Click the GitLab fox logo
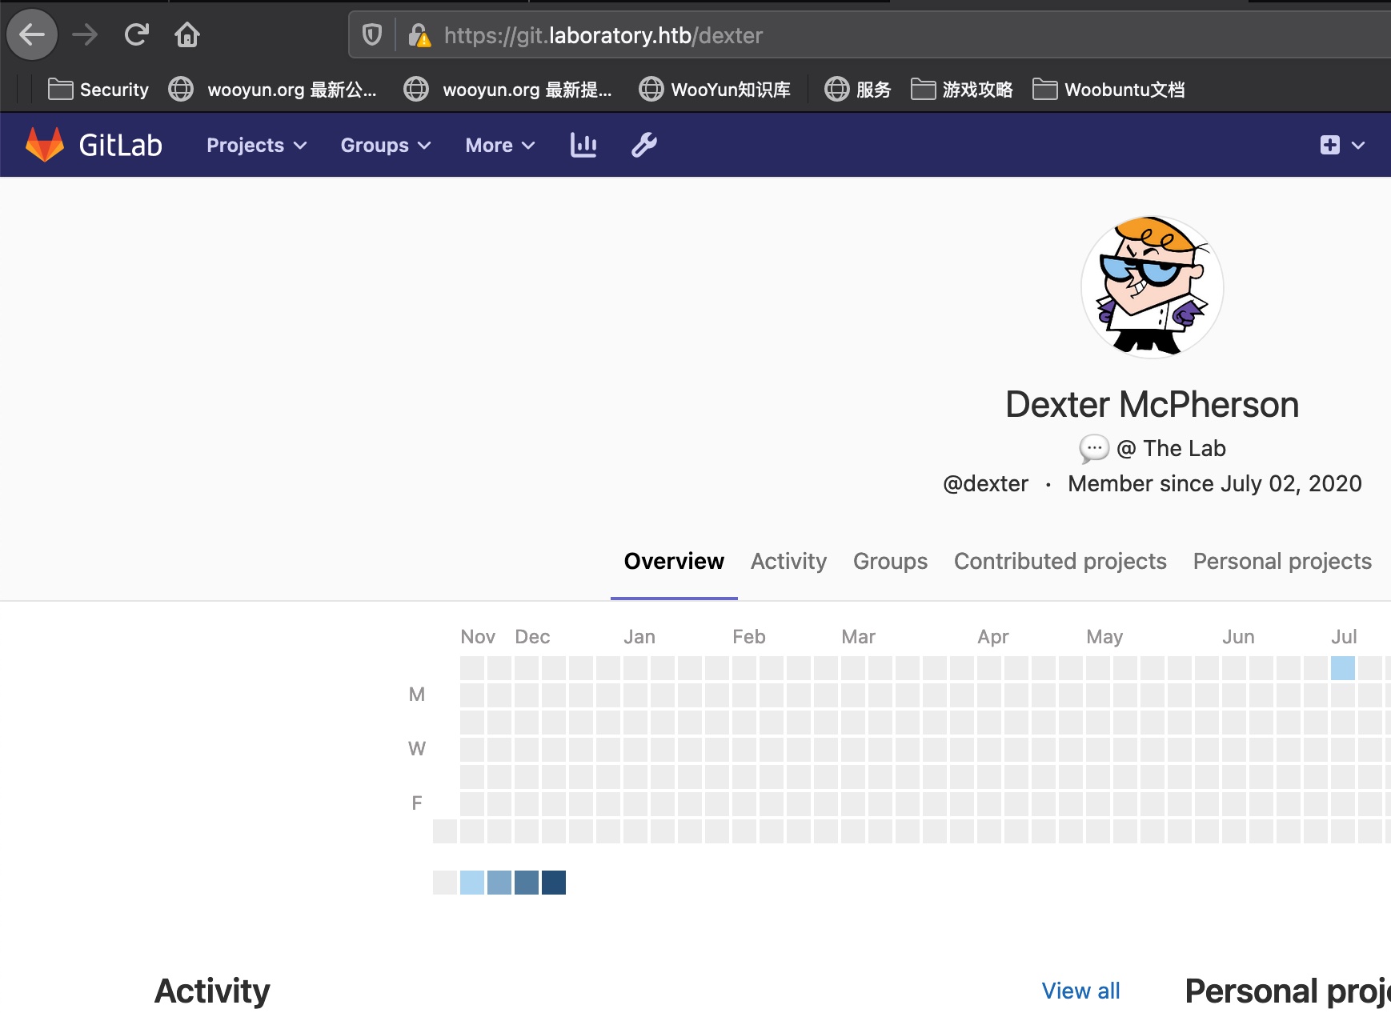This screenshot has height=1013, width=1391. tap(45, 145)
